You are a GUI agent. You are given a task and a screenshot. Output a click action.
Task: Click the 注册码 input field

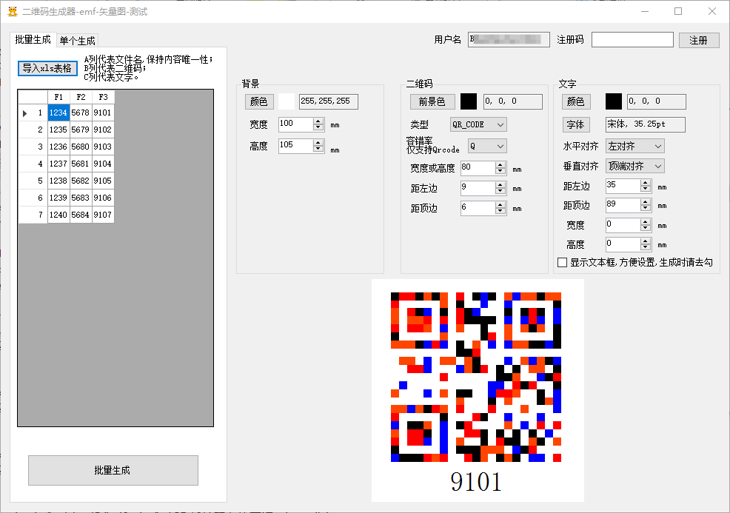632,39
